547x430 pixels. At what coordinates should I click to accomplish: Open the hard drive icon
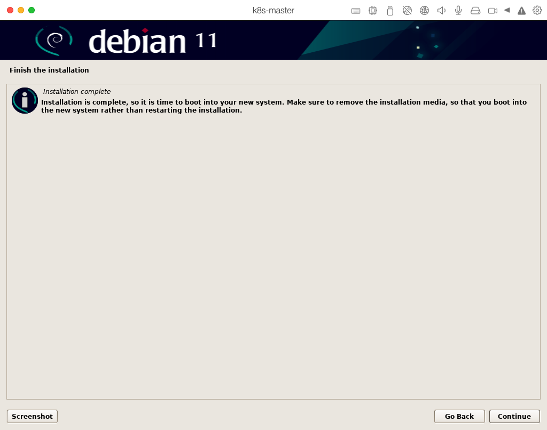pos(475,11)
